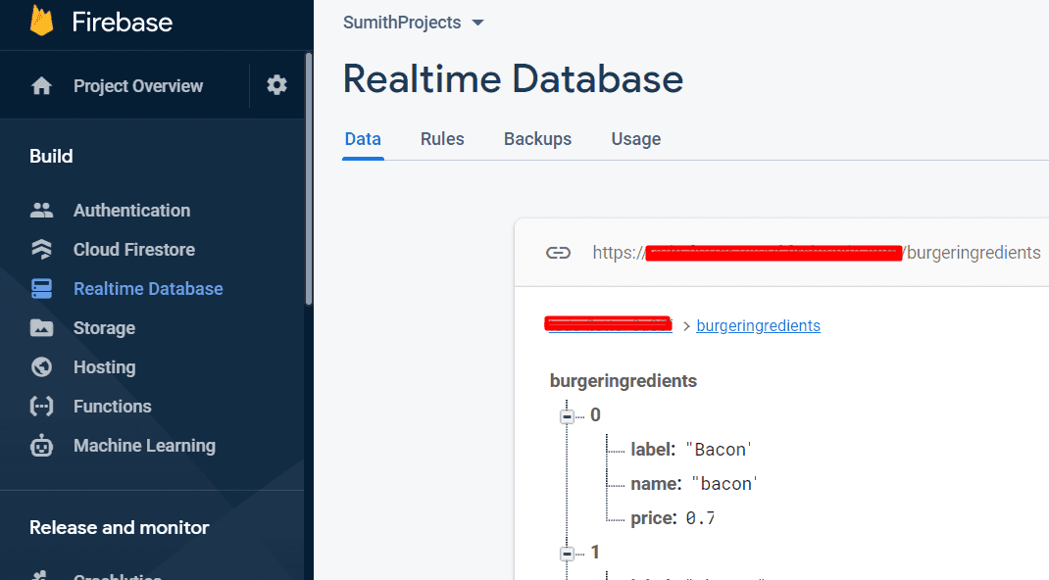Viewport: 1049px width, 580px height.
Task: Switch to the Usage tab
Action: (x=636, y=139)
